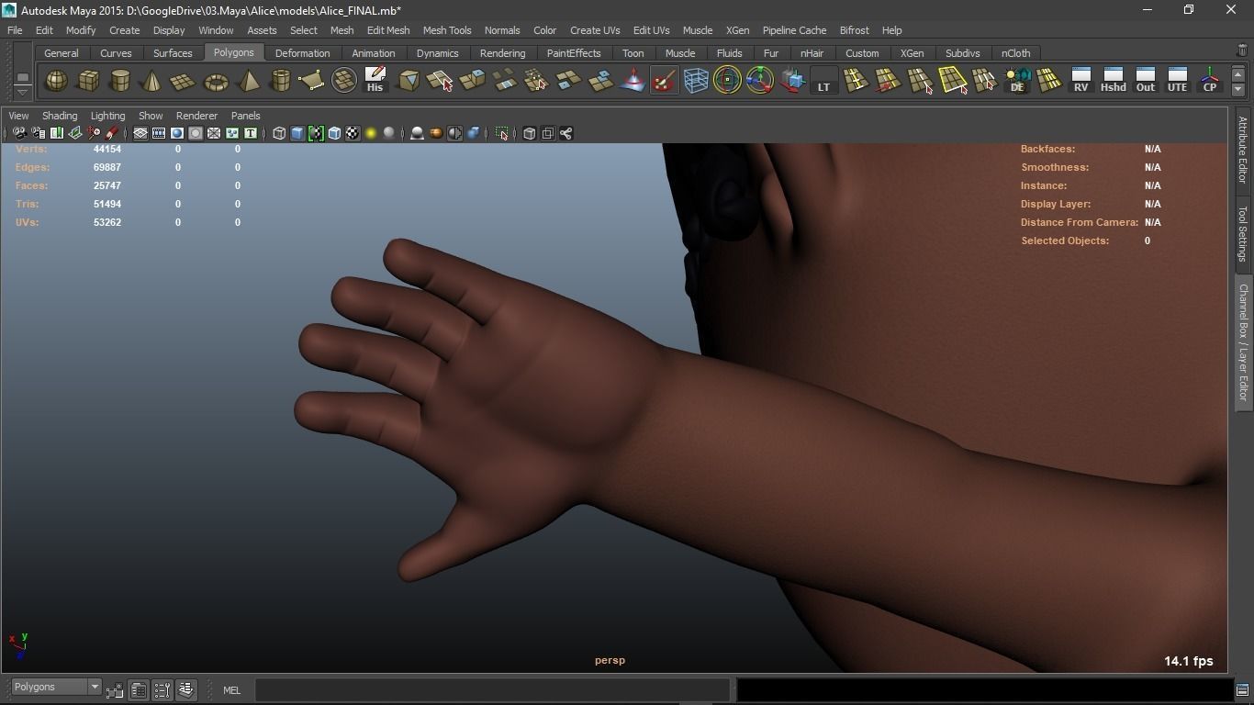Open the UTE UV Texture Editor shelf button

click(1177, 81)
